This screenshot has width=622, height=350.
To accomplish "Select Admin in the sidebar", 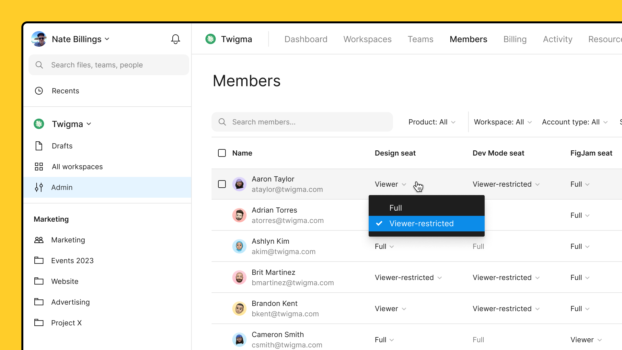I will (x=62, y=187).
